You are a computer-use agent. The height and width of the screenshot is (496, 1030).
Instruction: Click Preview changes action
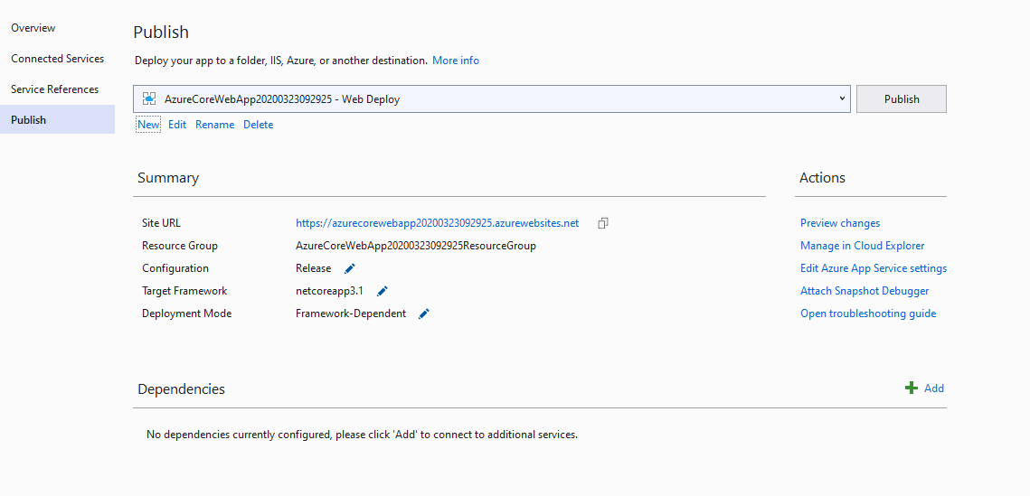[840, 223]
